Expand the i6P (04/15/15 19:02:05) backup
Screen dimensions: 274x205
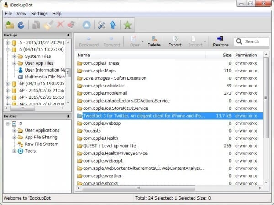[7, 84]
